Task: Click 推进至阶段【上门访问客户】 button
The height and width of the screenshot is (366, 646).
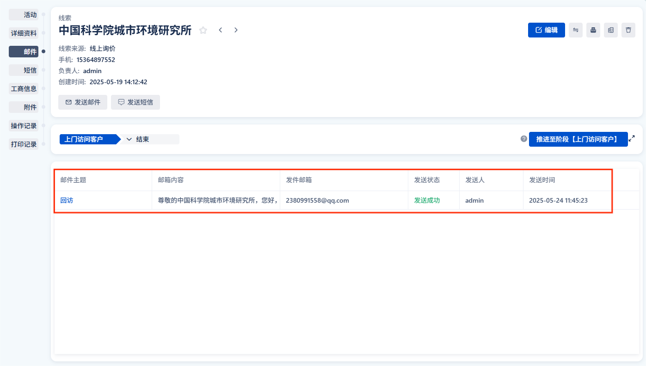Action: click(x=578, y=139)
